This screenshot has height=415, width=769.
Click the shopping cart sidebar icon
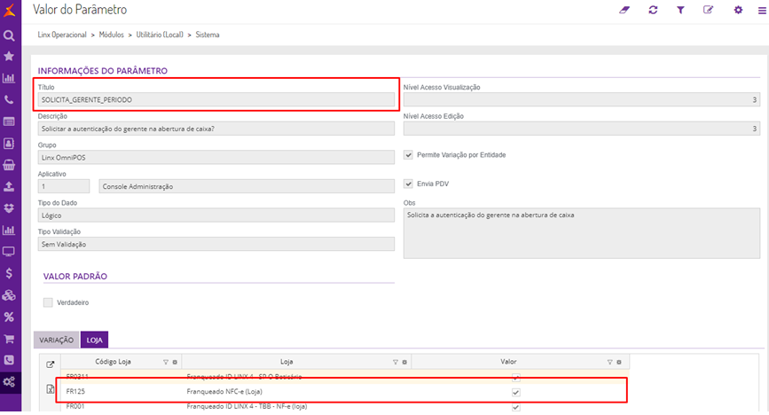(9, 339)
